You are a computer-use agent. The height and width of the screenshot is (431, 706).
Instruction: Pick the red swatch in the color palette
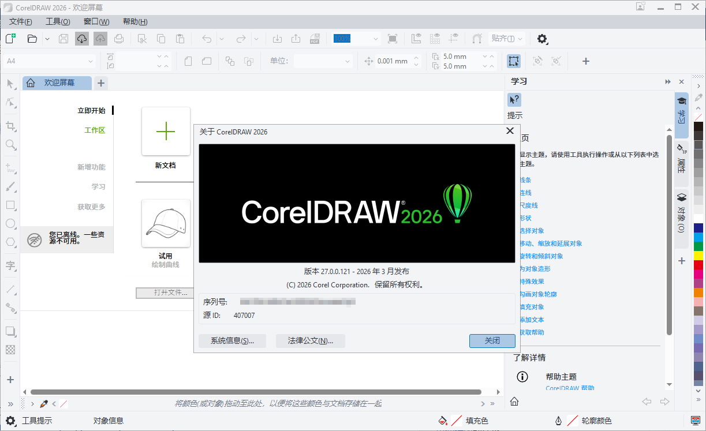pos(698,265)
